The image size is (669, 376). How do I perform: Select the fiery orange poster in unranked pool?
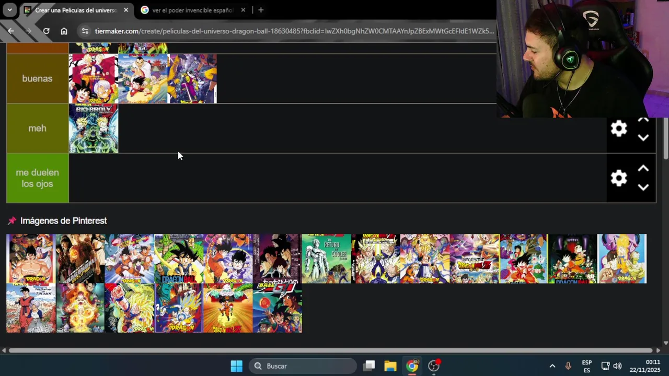[x=80, y=308]
